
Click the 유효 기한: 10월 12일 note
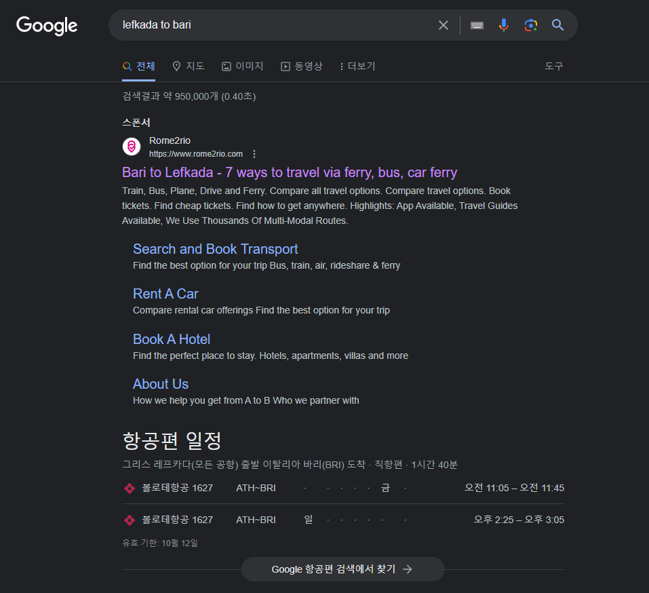click(160, 543)
